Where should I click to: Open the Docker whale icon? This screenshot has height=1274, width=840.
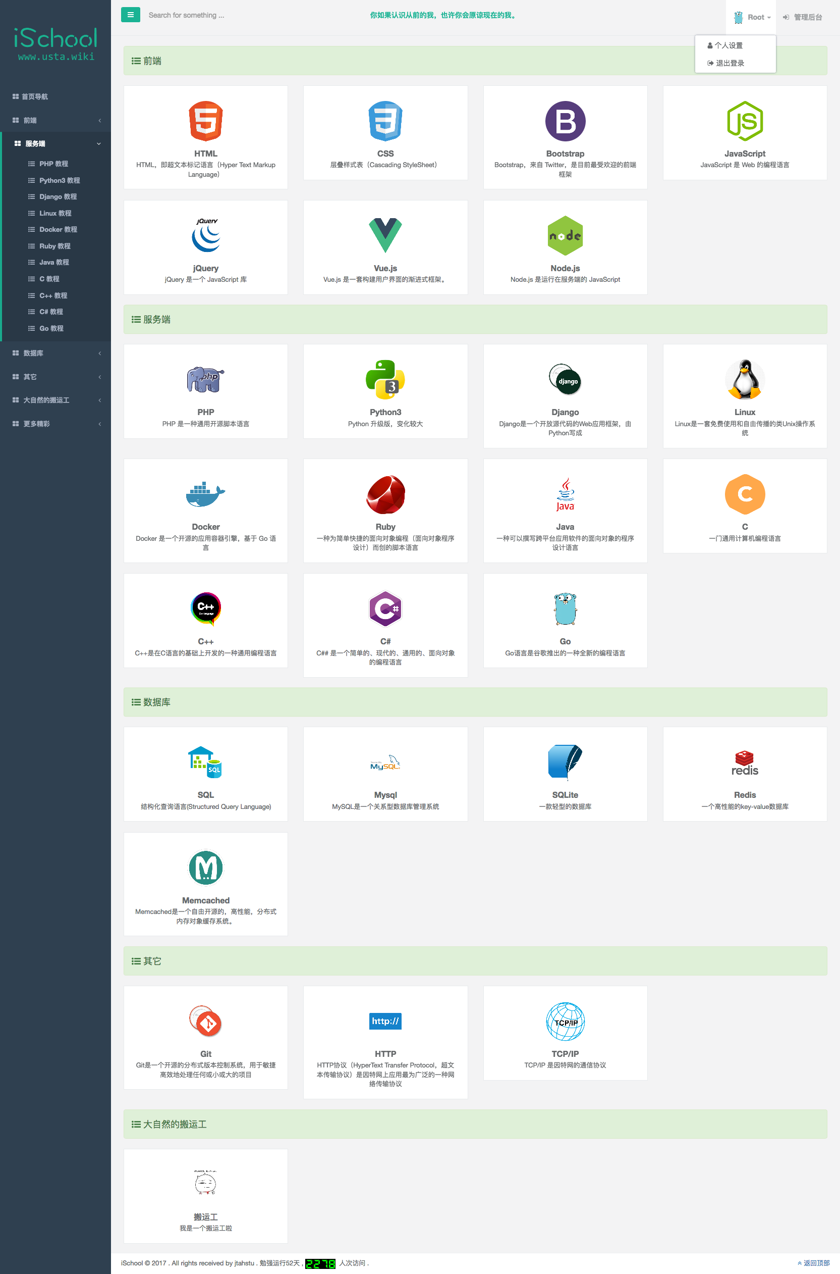206,494
